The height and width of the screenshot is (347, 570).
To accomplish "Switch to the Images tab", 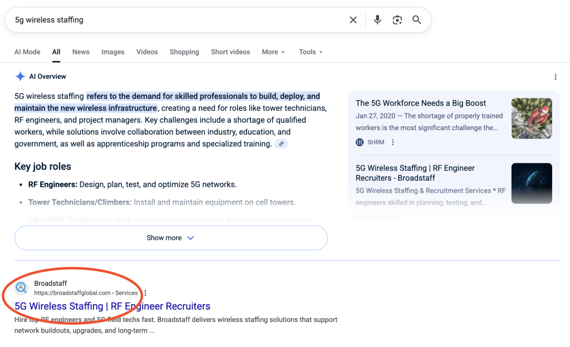I will click(x=113, y=52).
